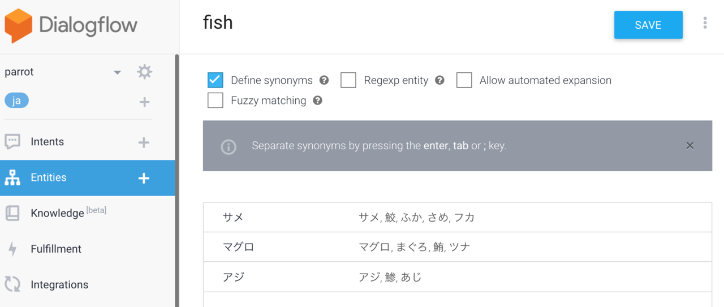Enable the Regexp entity checkbox

[348, 80]
